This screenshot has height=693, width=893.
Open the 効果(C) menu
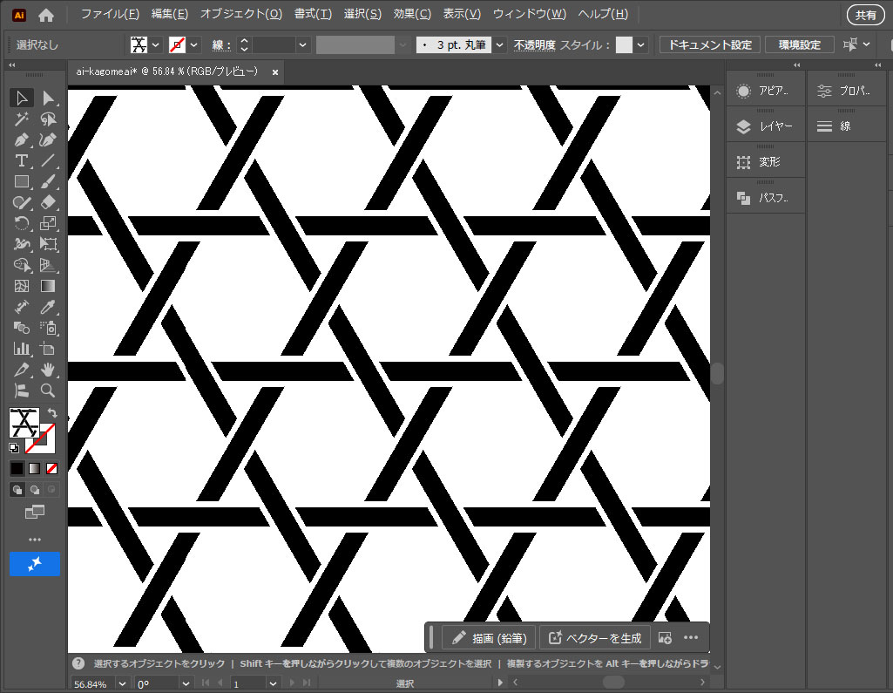pos(412,14)
